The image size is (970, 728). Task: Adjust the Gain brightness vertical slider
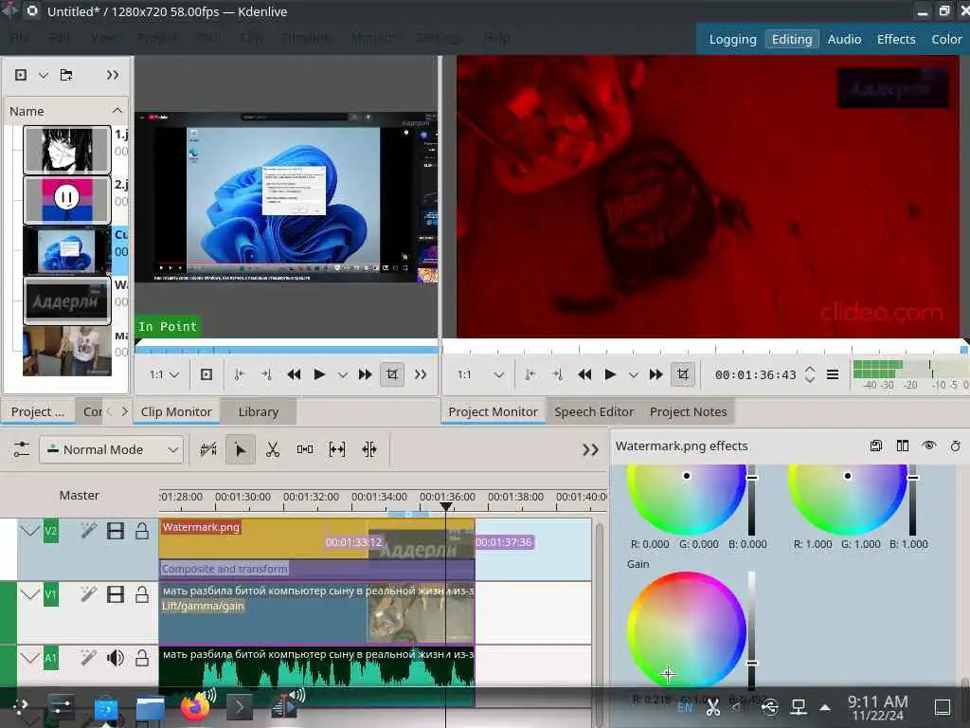coord(751,630)
